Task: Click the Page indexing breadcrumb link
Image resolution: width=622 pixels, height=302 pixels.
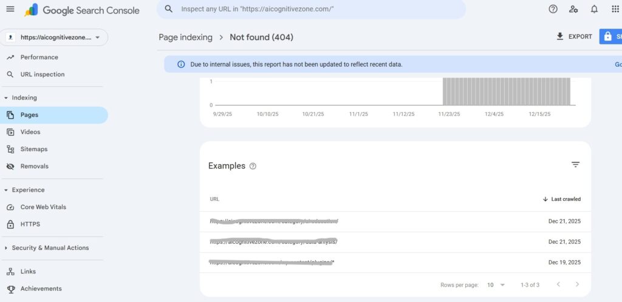Action: [x=185, y=37]
